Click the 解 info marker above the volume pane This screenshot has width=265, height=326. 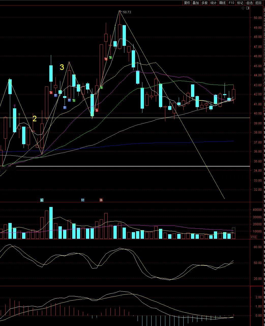42,200
